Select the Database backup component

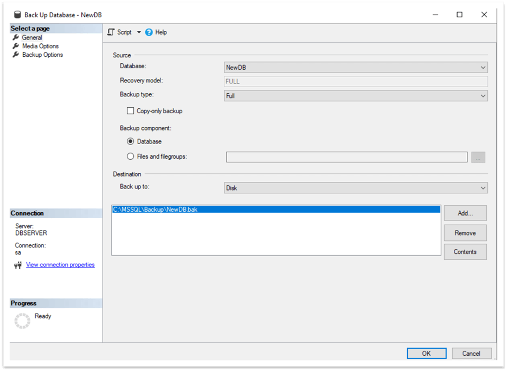[x=130, y=141]
